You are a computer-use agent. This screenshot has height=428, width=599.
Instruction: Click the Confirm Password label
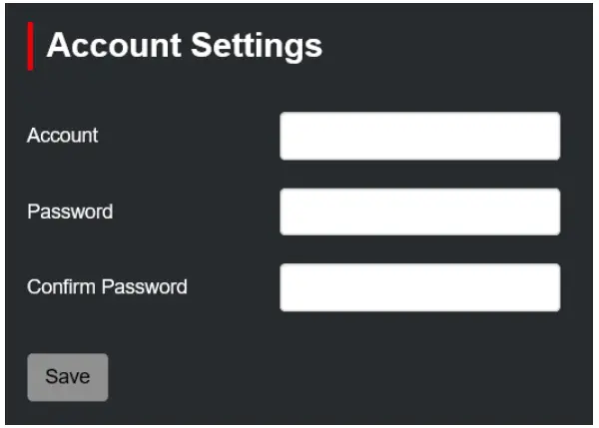(107, 287)
